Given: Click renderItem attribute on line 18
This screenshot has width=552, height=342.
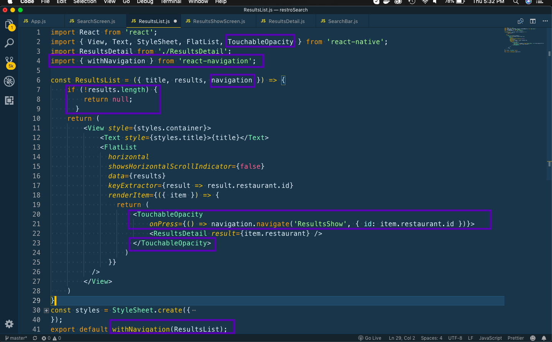Looking at the screenshot, I should pos(129,195).
